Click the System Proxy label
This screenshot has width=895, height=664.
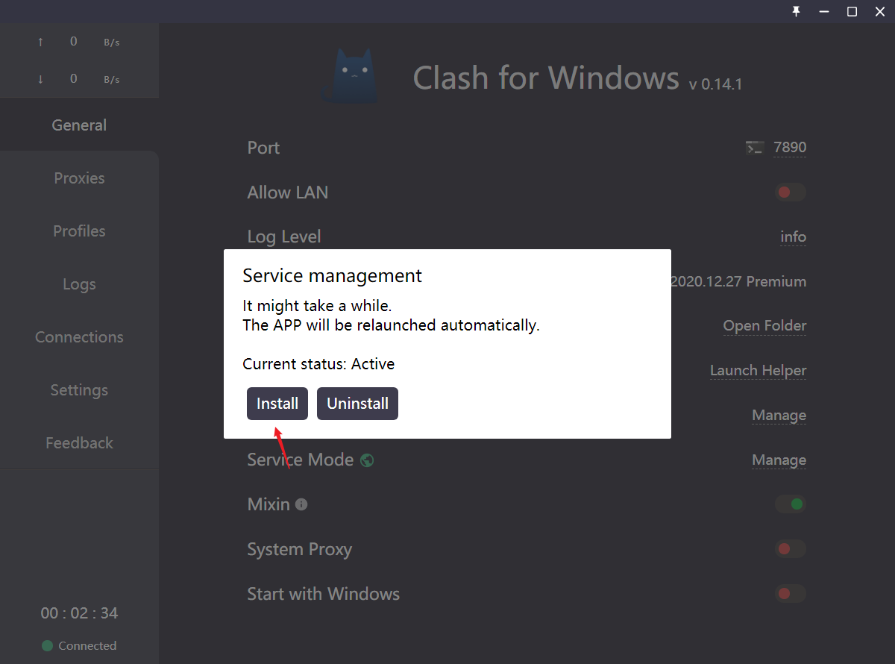[299, 550]
